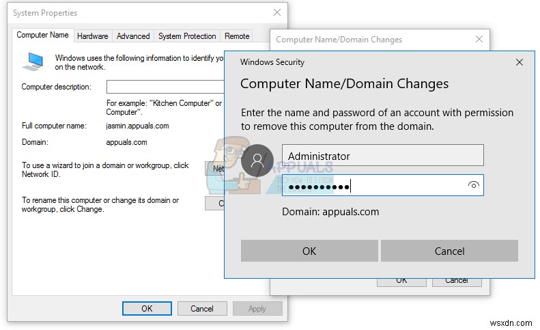Image resolution: width=540 pixels, height=330 pixels.
Task: Confirm credentials with Windows Security OK
Action: (309, 251)
